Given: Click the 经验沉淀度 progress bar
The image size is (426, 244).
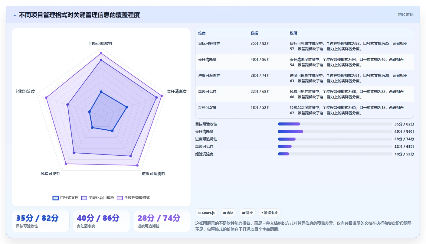Looking at the screenshot, I should click(x=335, y=154).
